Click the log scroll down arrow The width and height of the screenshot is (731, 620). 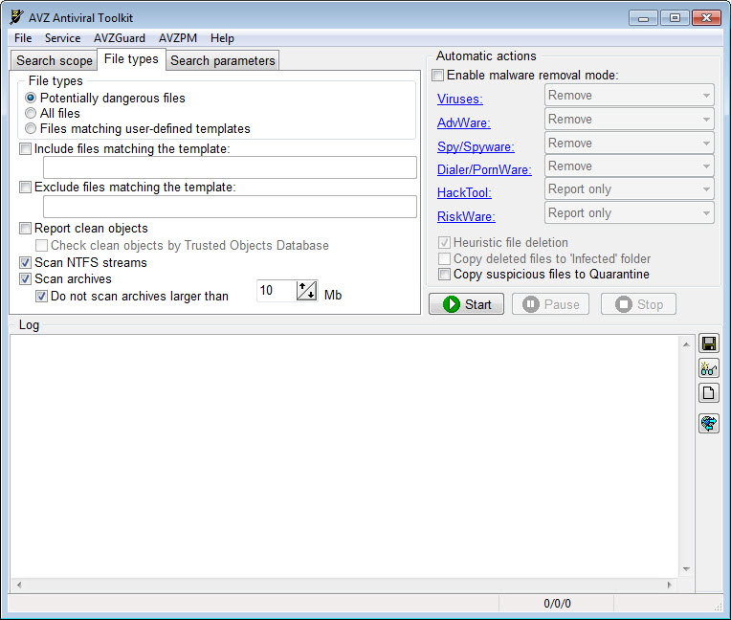(686, 568)
